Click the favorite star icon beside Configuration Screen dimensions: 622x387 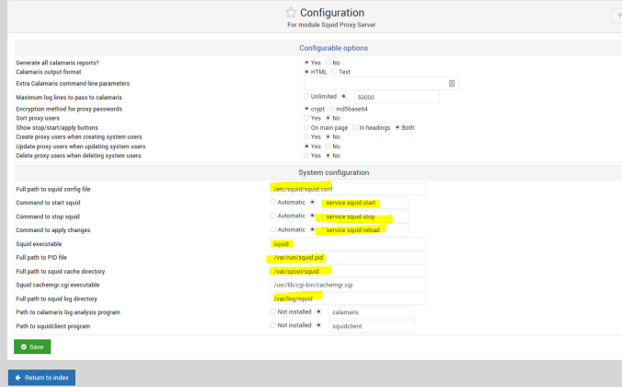(291, 13)
